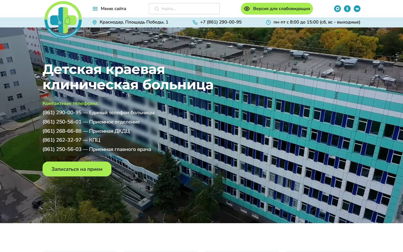Viewport: 403px width, 252px height.
Task: Click the "Записаться на прием" button
Action: click(x=77, y=169)
